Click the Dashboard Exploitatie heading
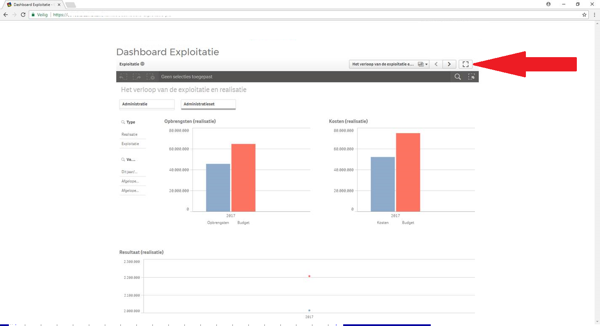 click(168, 52)
